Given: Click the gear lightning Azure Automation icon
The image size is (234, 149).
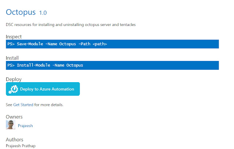Looking at the screenshot, I should coord(14,89).
